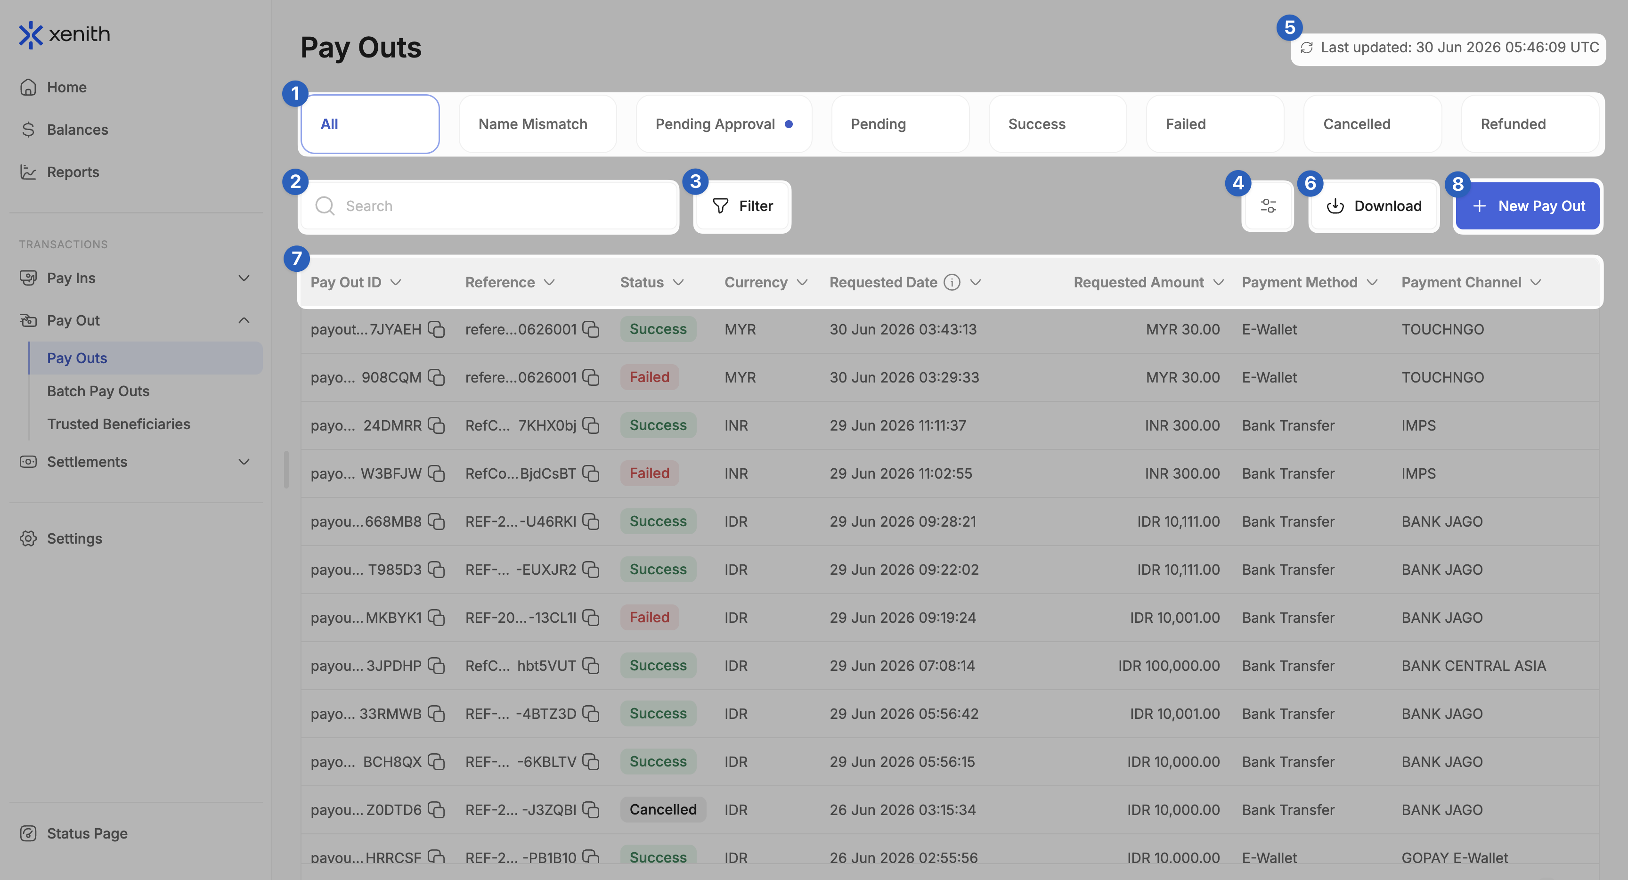The image size is (1628, 880).
Task: Copy payout ID ending Z0DTD6
Action: 436,810
